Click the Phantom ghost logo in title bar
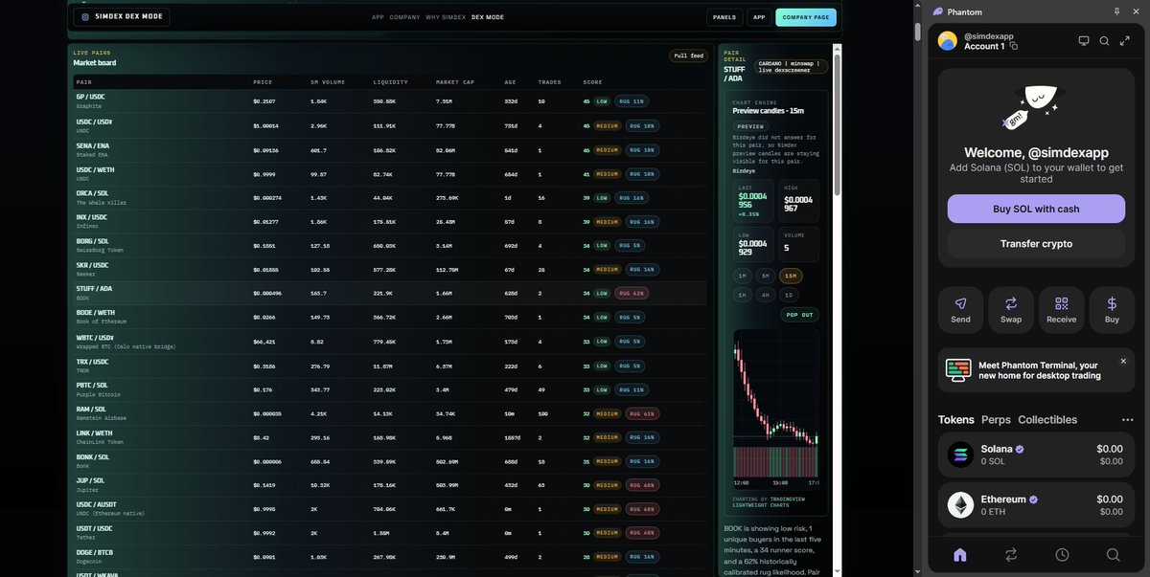The height and width of the screenshot is (577, 1150). coord(938,11)
